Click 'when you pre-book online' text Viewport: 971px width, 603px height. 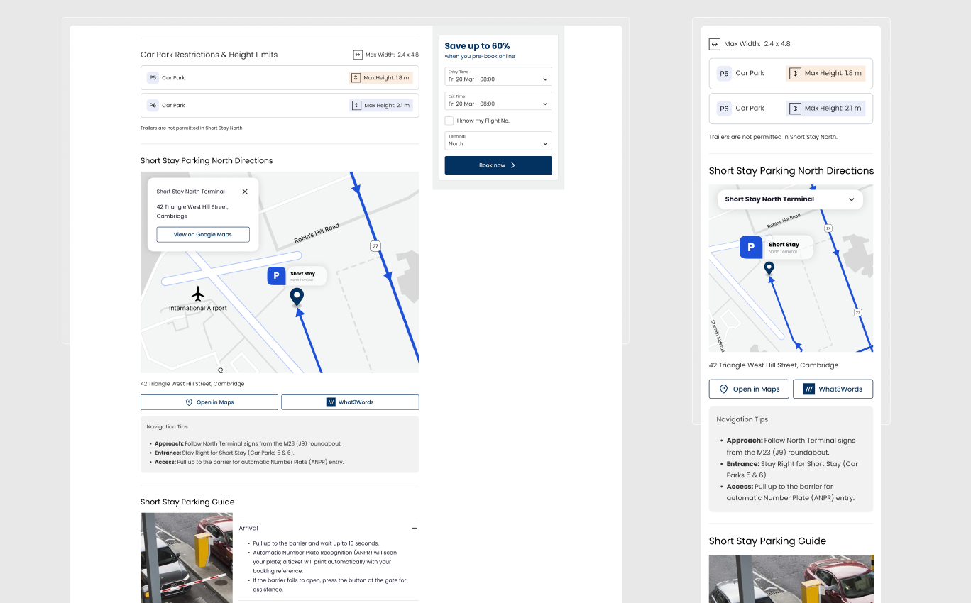coord(480,56)
